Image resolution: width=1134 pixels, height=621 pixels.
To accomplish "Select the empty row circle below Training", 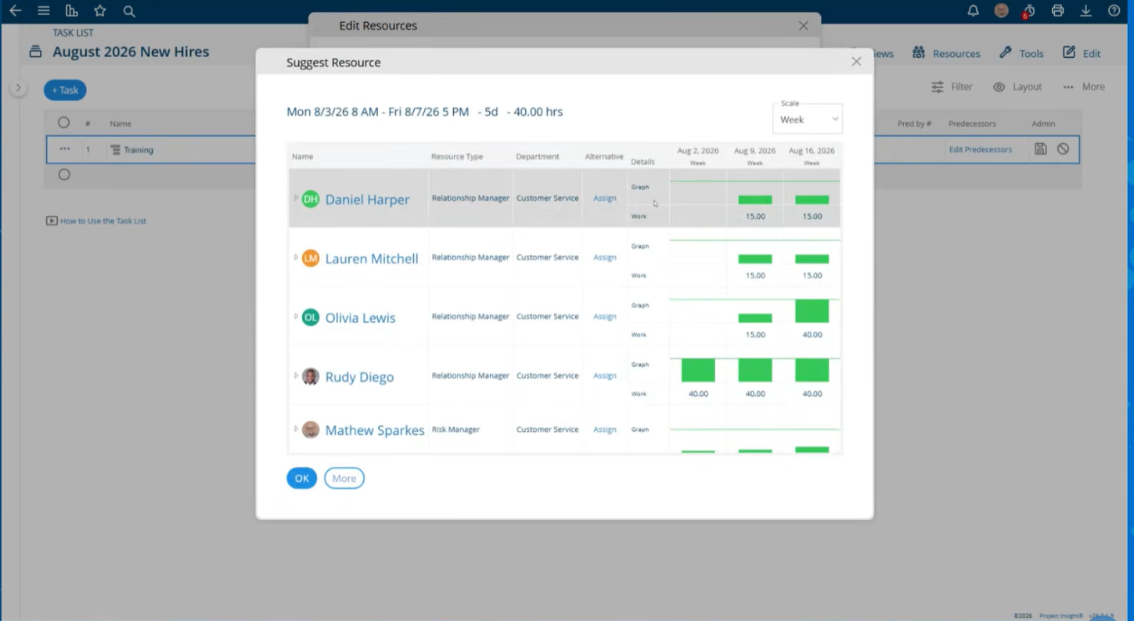I will click(64, 174).
